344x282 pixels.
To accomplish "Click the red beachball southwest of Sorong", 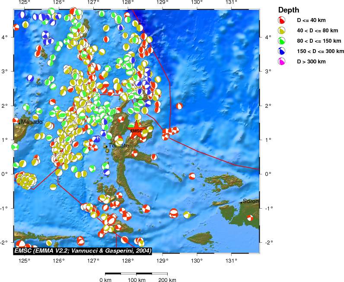I will [249, 218].
